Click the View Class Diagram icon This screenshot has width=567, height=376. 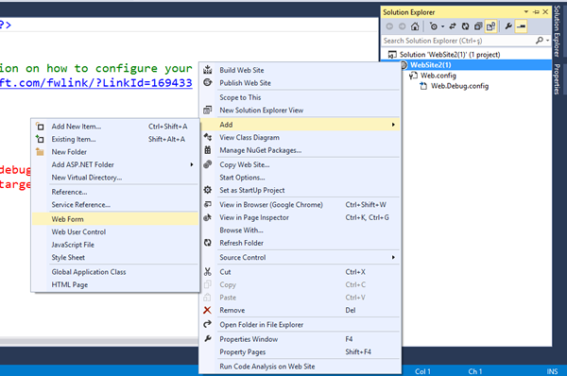coord(208,137)
